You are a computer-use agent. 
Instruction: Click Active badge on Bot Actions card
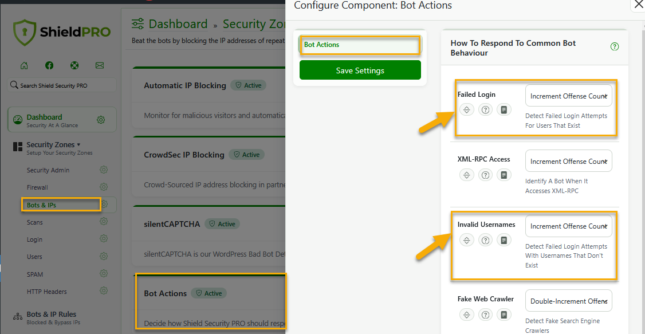point(209,293)
